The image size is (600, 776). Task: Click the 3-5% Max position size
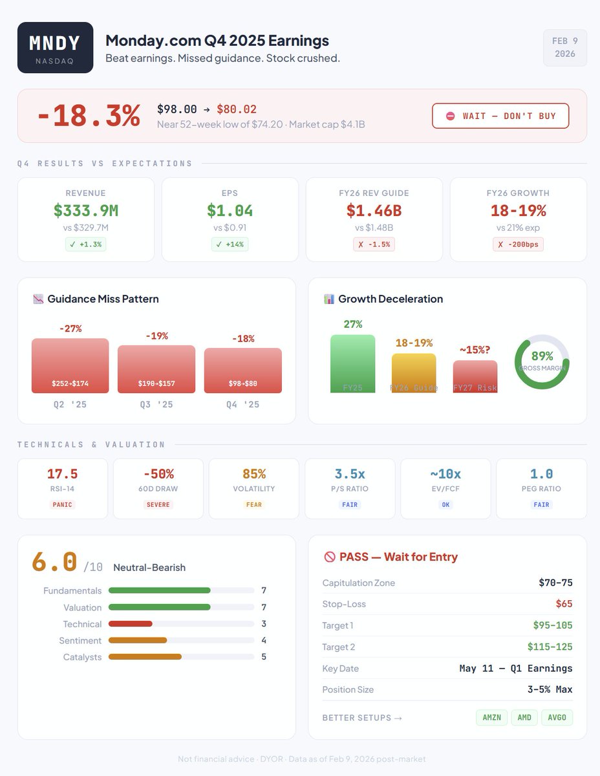[x=550, y=689]
